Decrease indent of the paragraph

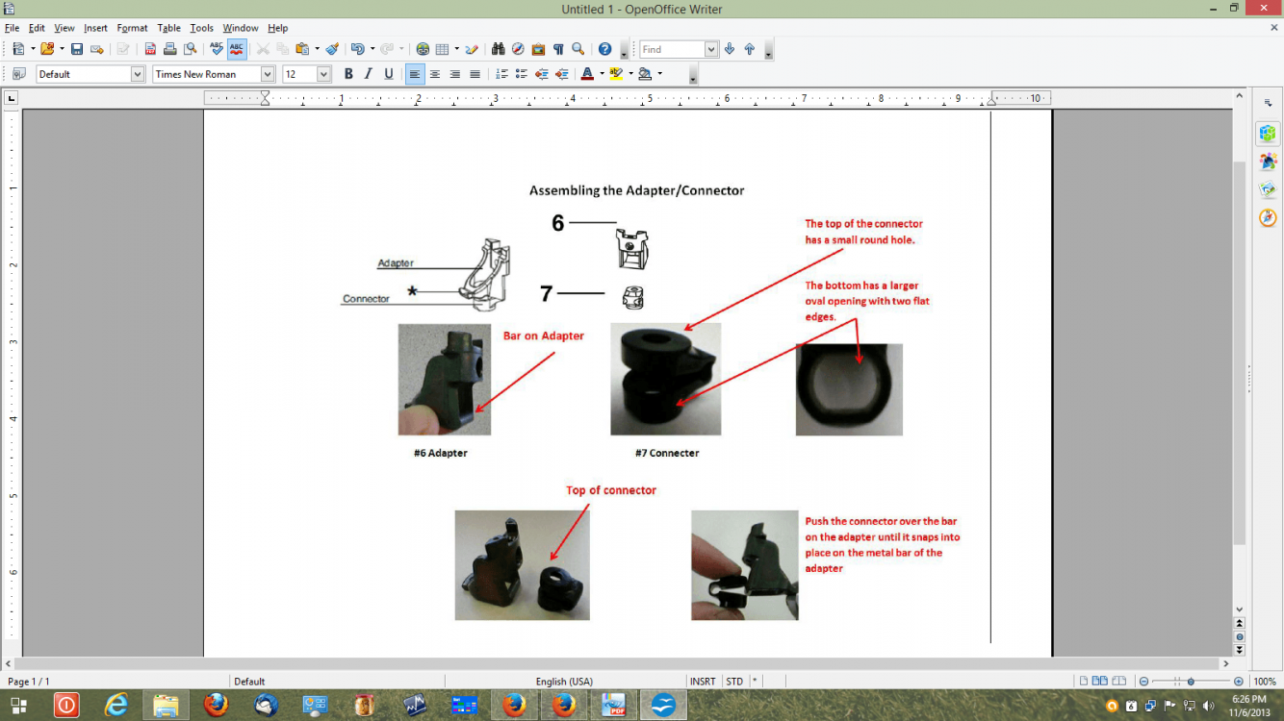pyautogui.click(x=542, y=74)
